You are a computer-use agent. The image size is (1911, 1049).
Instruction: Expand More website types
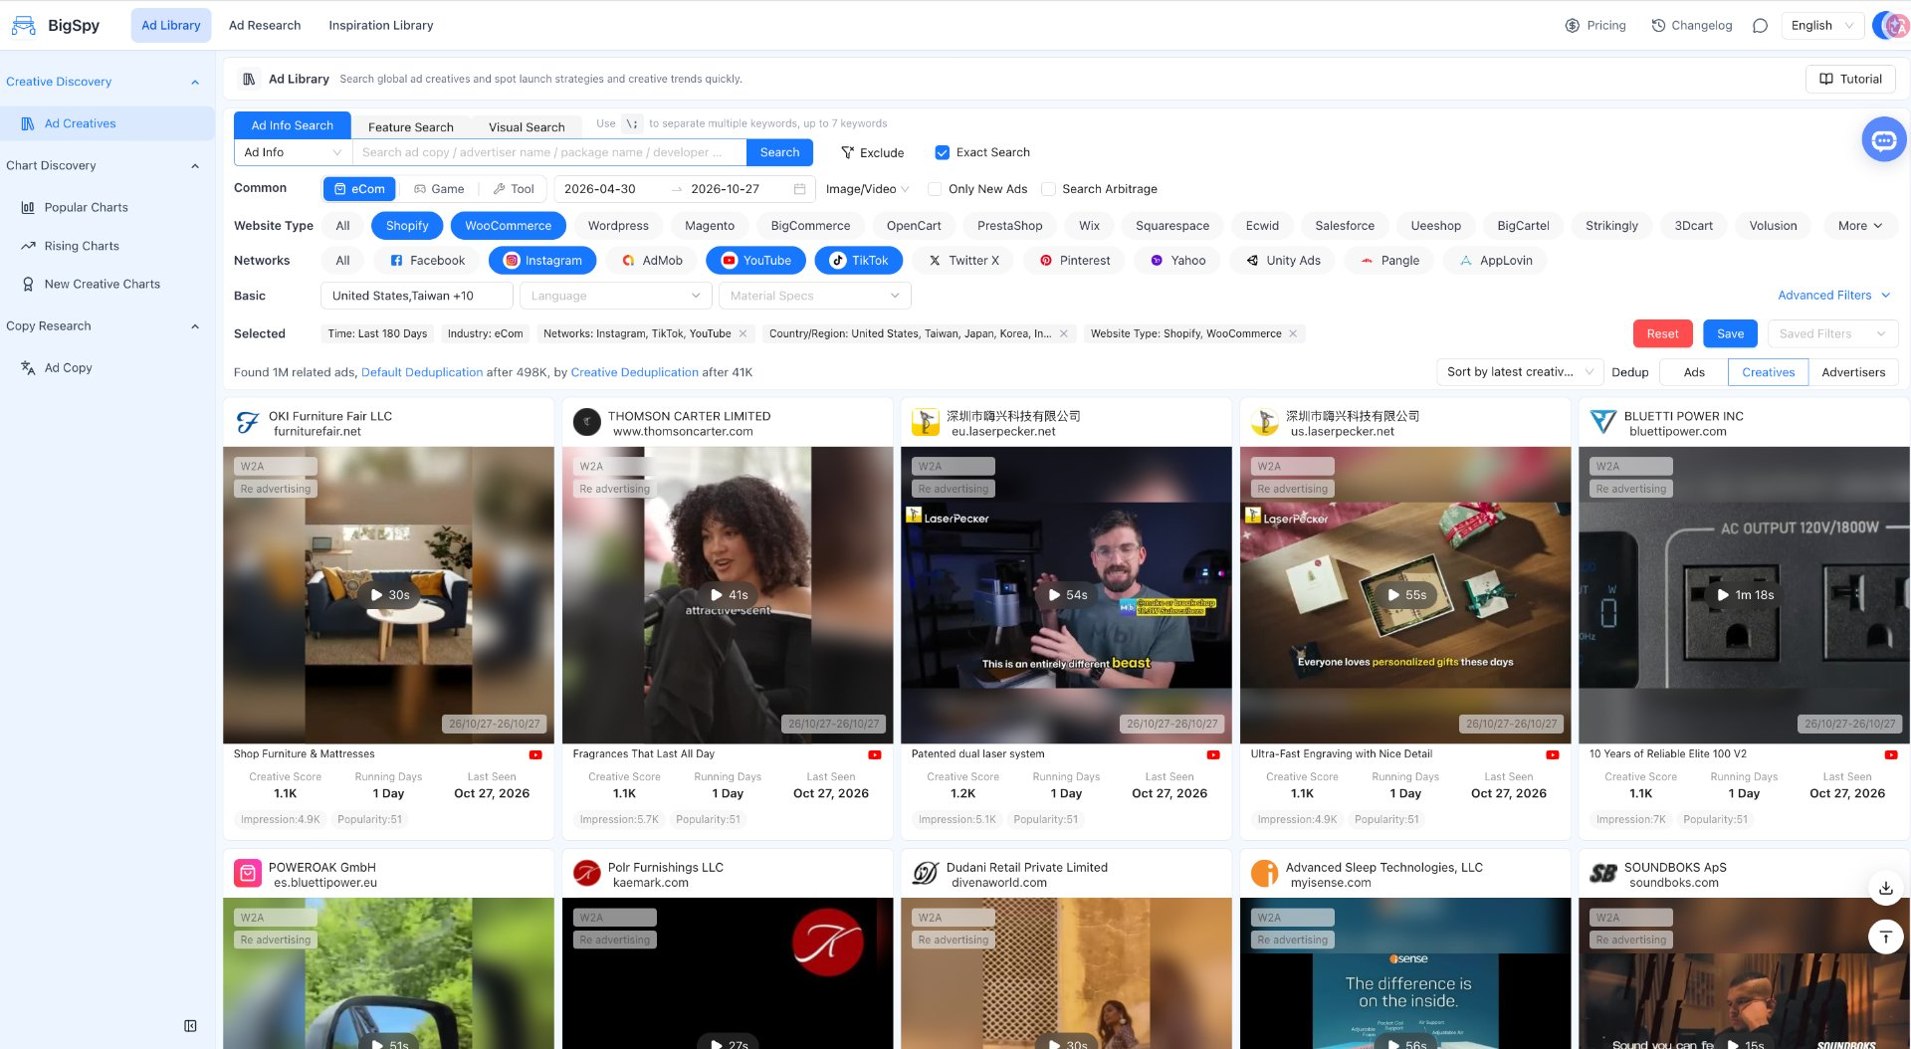[1859, 226]
